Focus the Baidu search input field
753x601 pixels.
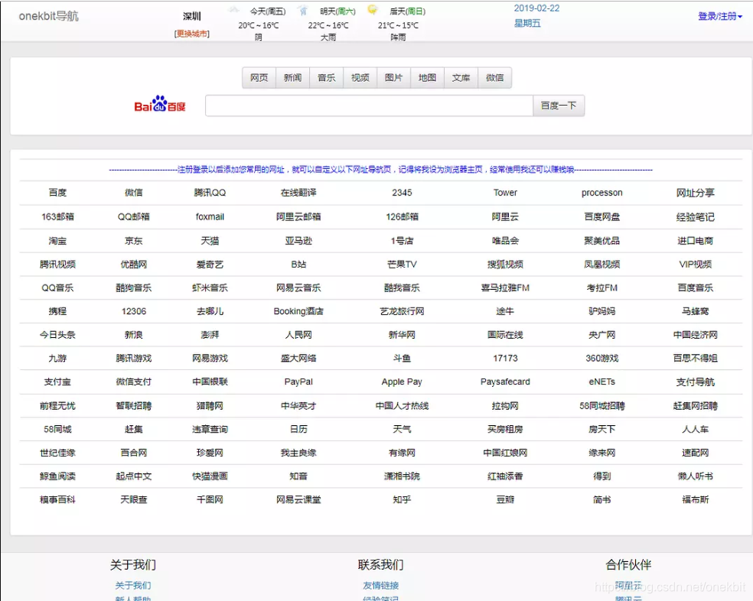point(369,106)
